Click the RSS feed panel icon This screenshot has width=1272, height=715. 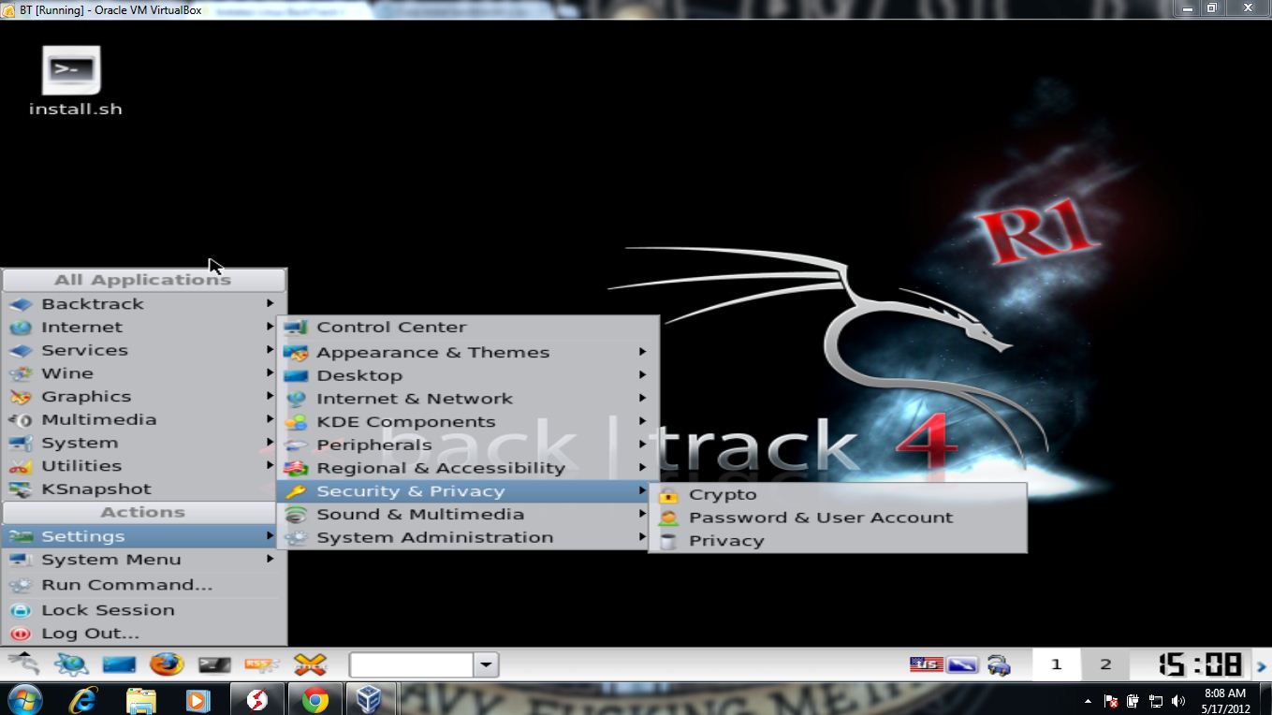pyautogui.click(x=262, y=664)
